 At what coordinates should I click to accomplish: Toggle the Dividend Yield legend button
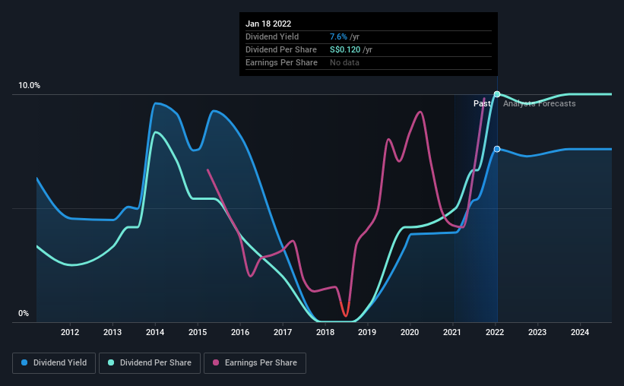tap(54, 363)
